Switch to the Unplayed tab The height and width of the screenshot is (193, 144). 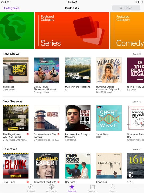(x=31, y=188)
